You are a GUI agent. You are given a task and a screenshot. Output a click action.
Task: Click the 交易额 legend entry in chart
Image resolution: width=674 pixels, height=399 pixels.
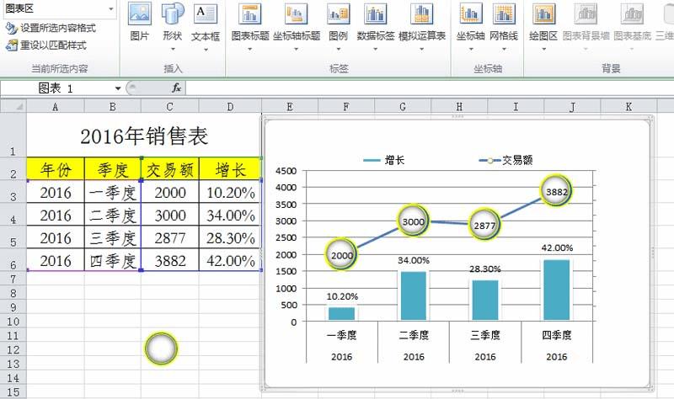[x=506, y=160]
